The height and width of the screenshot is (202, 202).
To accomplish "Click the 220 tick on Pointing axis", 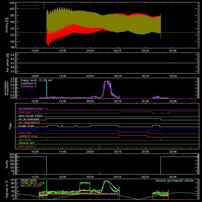I will coord(12,3).
